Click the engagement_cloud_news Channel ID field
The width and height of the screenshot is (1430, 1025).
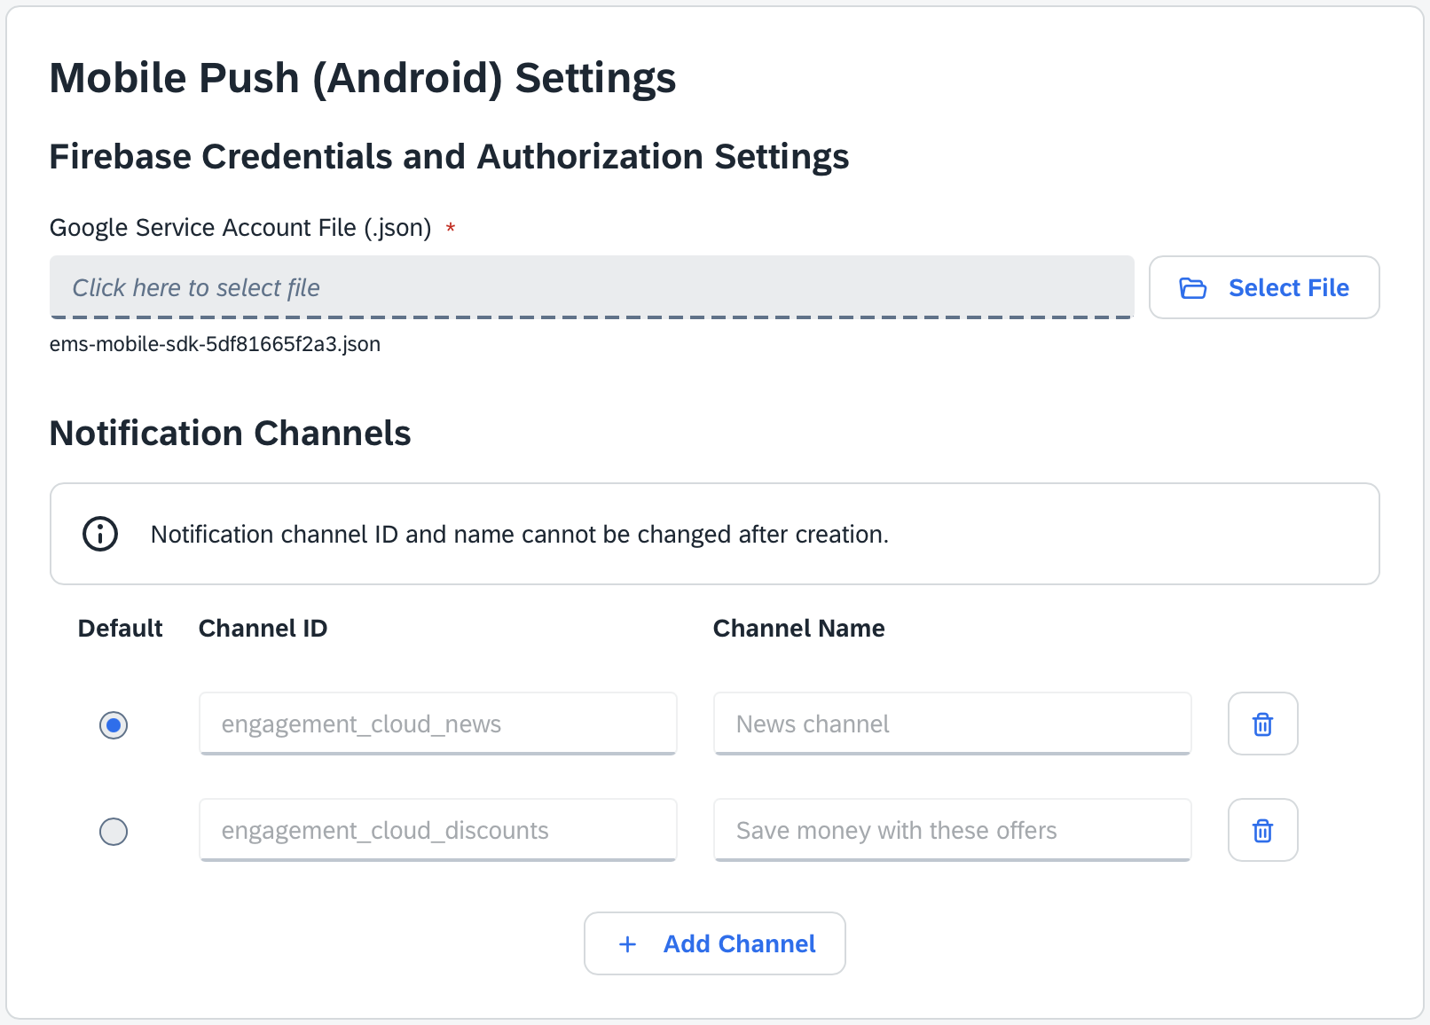pyautogui.click(x=437, y=724)
